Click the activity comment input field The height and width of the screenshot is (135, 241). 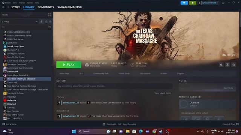click(x=114, y=86)
